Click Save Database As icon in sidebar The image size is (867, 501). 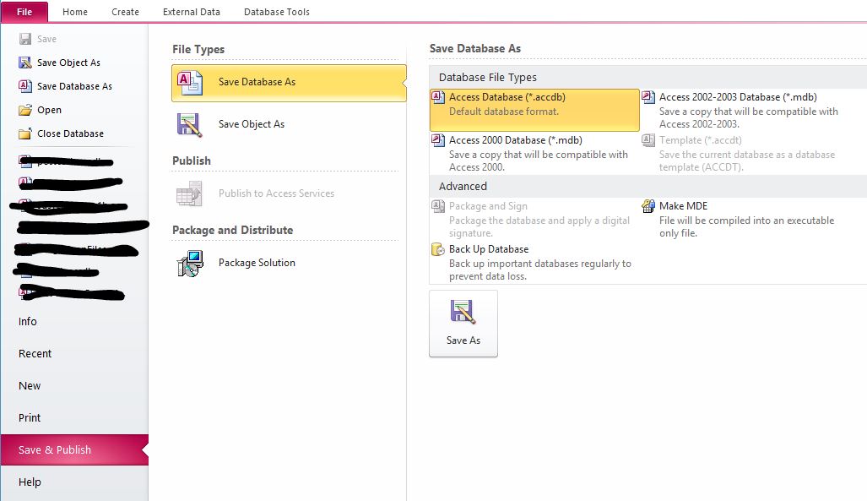pyautogui.click(x=24, y=86)
